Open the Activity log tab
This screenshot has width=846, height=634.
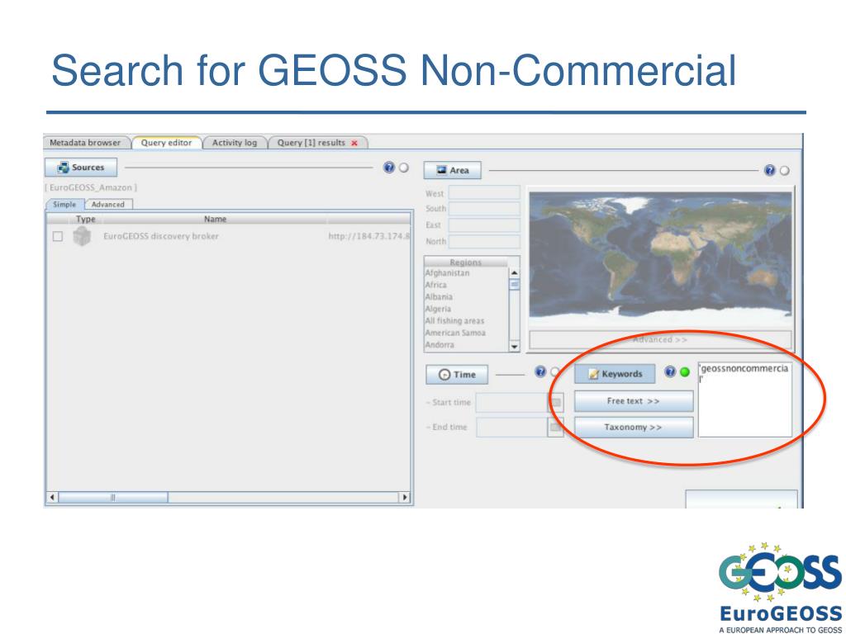point(234,143)
